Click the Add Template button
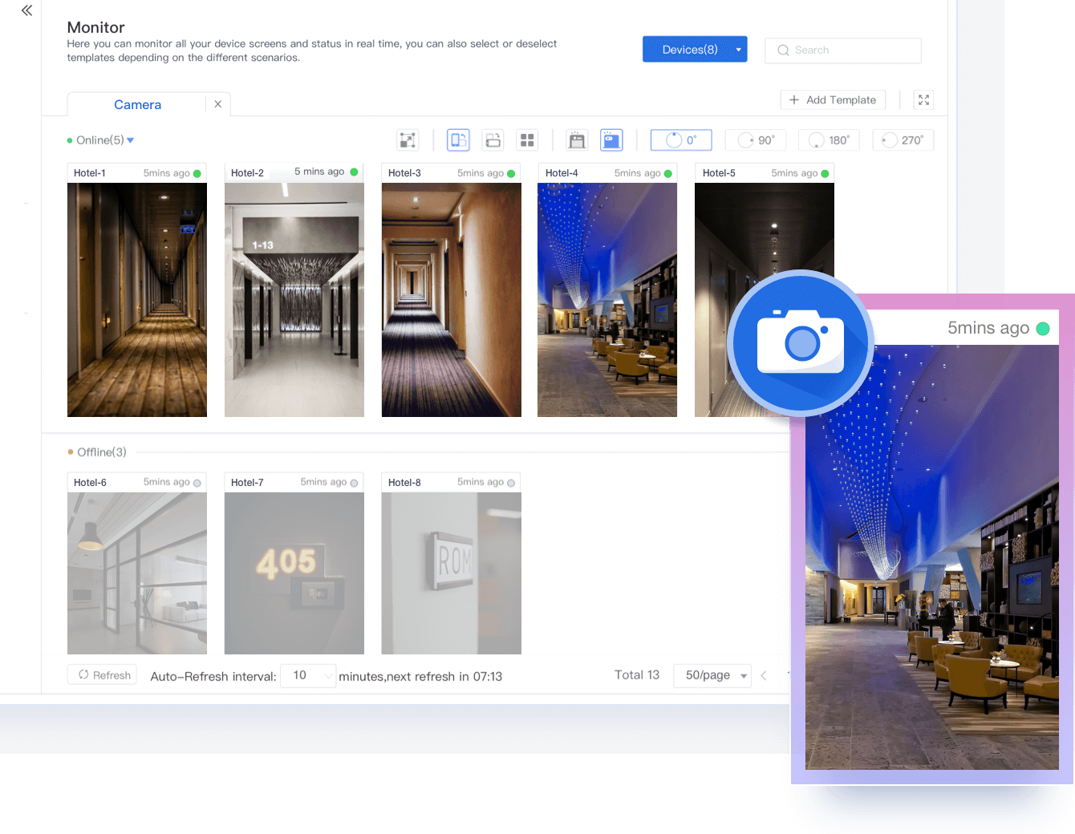1075x834 pixels. click(x=833, y=100)
